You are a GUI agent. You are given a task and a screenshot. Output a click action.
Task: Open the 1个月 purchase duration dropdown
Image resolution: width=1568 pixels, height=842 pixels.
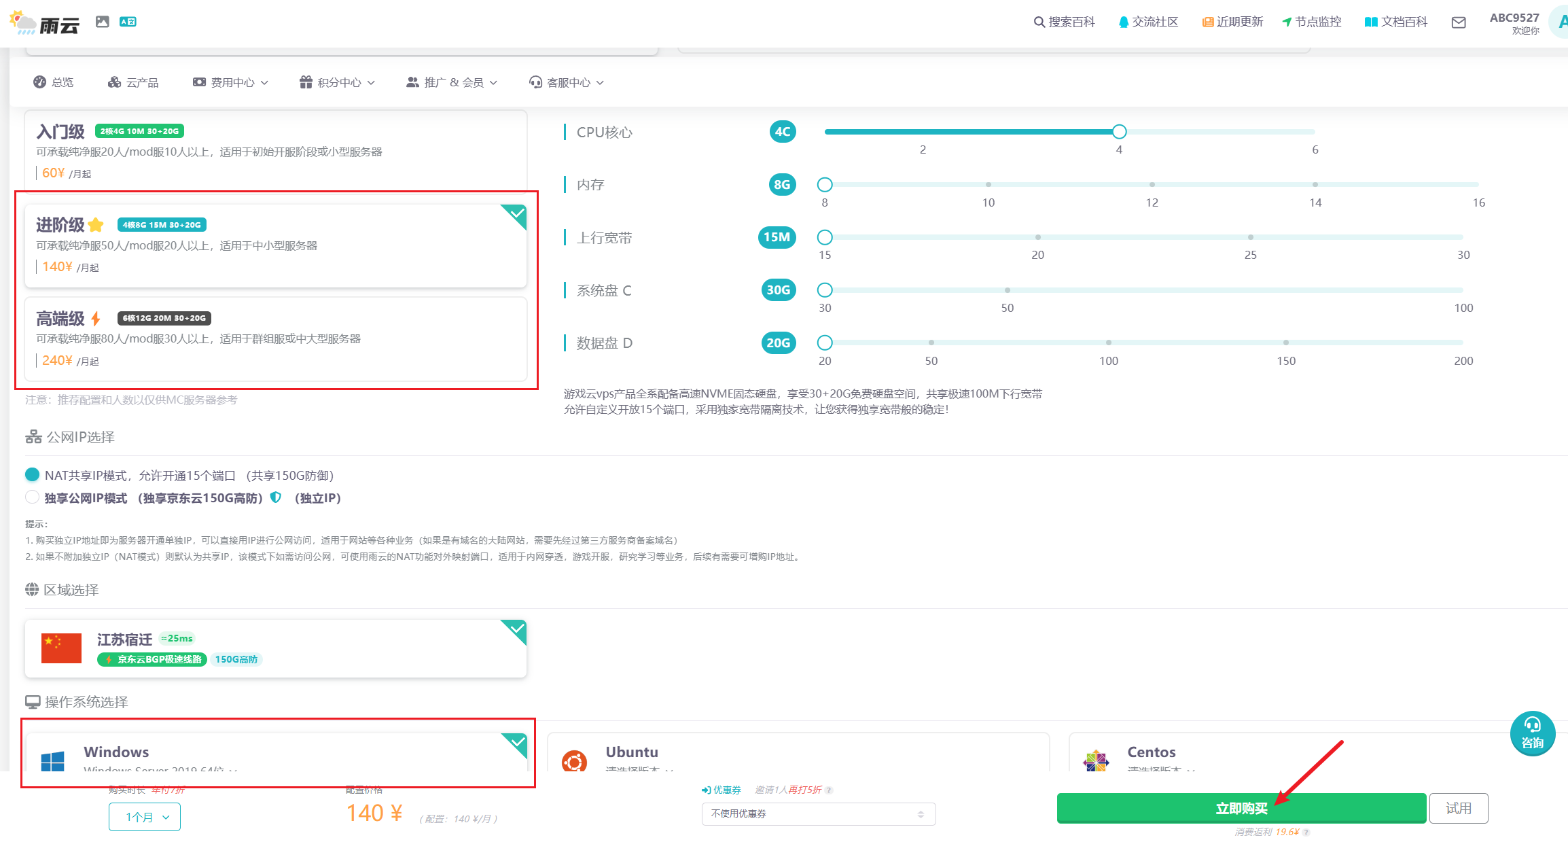pyautogui.click(x=145, y=817)
